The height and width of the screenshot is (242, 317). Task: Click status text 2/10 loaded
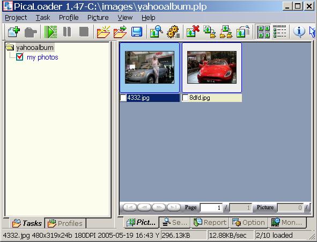[274, 236]
